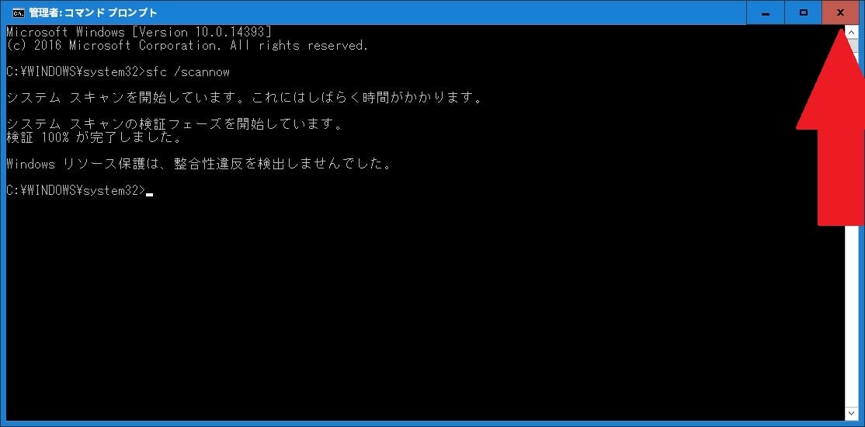
Task: Minimize the Command Prompt window
Action: [x=766, y=12]
